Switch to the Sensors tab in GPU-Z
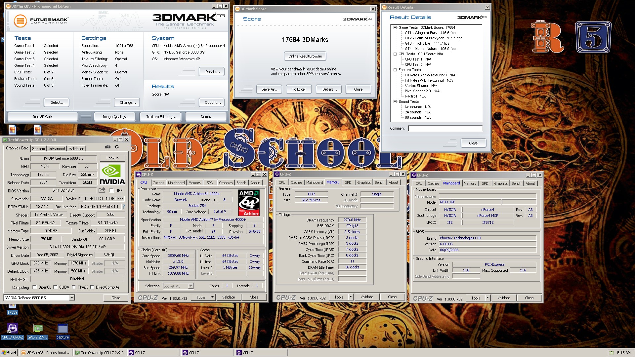The height and width of the screenshot is (357, 635). click(x=38, y=149)
